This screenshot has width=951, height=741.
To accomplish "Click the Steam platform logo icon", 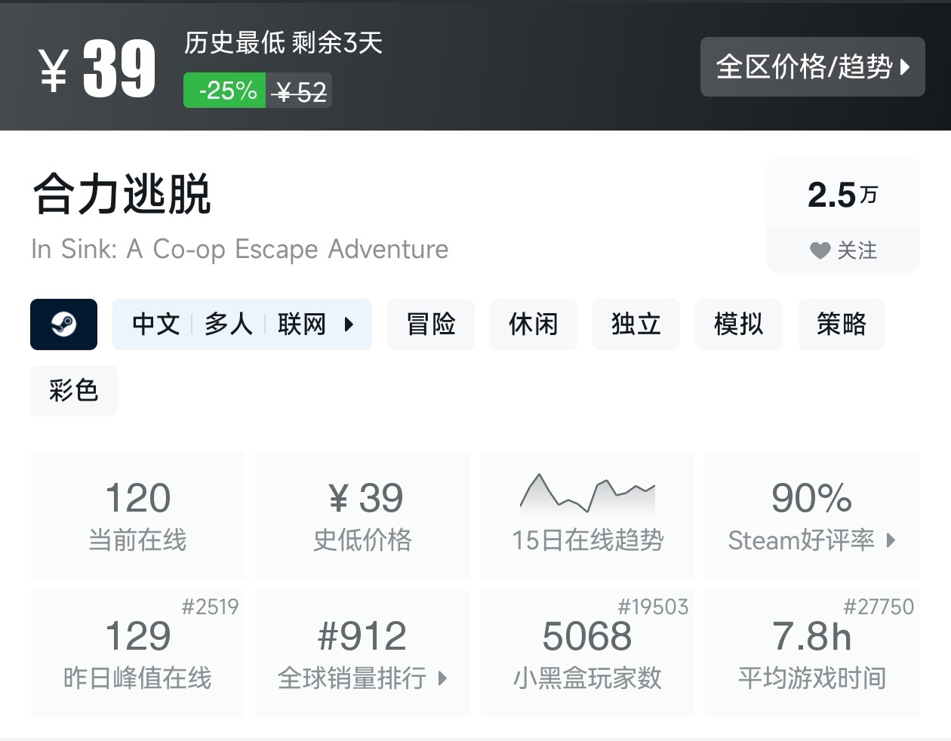I will coord(63,324).
